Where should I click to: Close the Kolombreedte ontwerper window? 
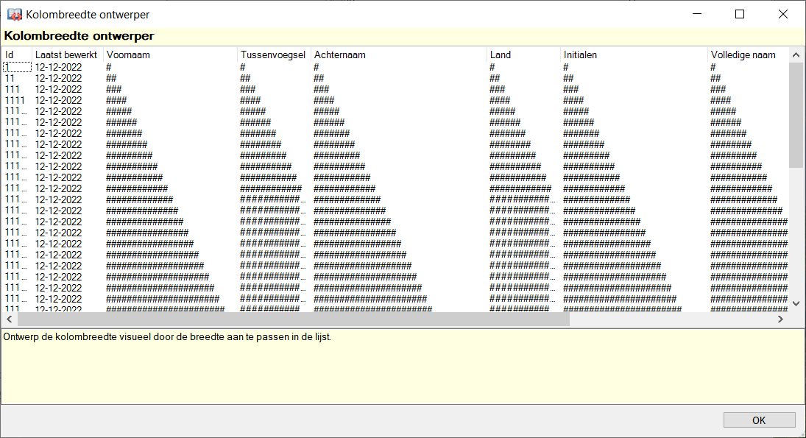[x=783, y=14]
